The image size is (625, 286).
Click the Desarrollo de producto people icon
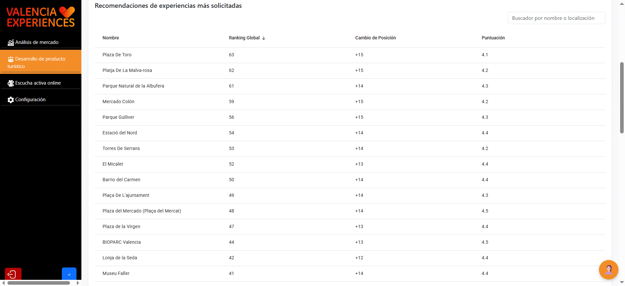(11, 59)
